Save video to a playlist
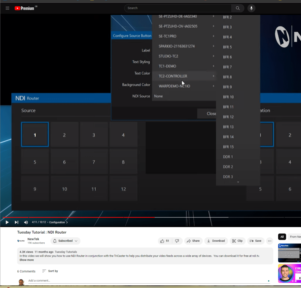The height and width of the screenshot is (288, 301). [255, 241]
